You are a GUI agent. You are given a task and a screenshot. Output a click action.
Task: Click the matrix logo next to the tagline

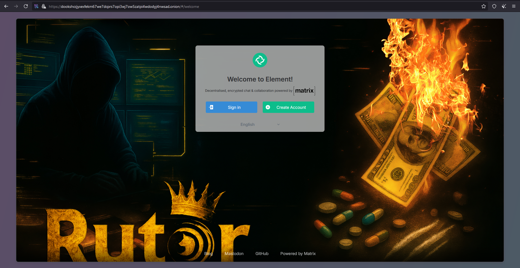click(304, 91)
